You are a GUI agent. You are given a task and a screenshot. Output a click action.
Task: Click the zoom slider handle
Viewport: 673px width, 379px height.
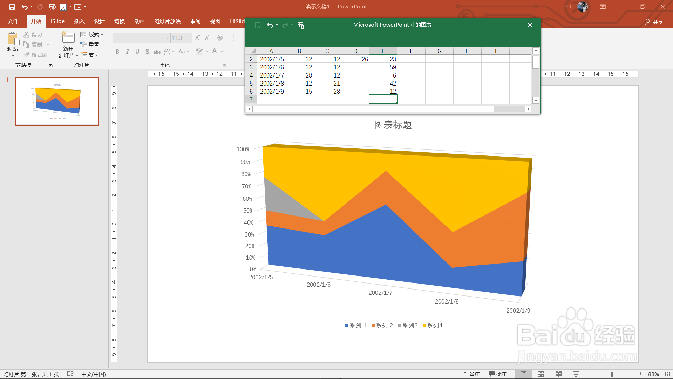click(612, 374)
